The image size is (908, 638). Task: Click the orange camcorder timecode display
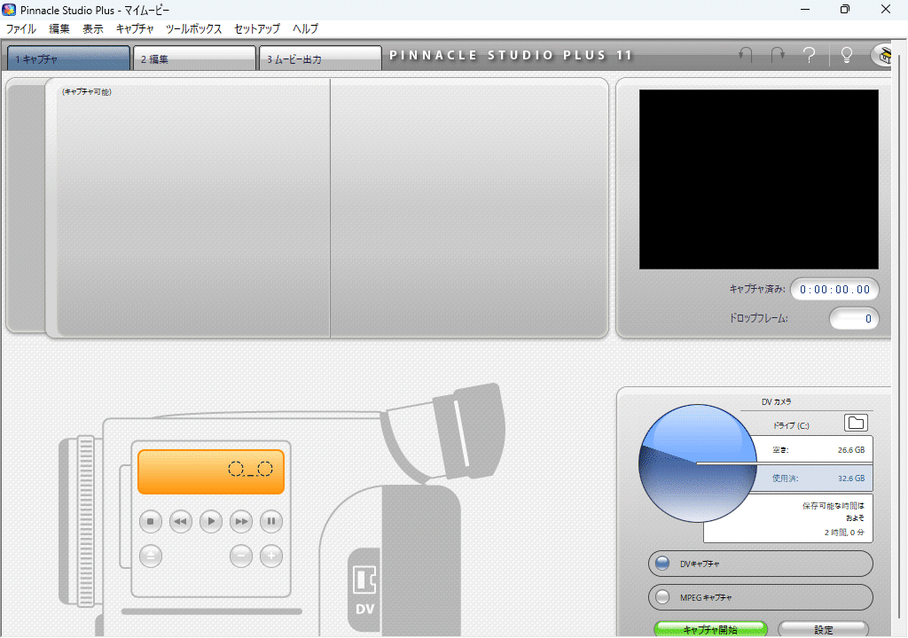(211, 471)
